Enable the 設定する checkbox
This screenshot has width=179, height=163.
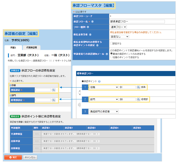pyautogui.click(x=111, y=43)
